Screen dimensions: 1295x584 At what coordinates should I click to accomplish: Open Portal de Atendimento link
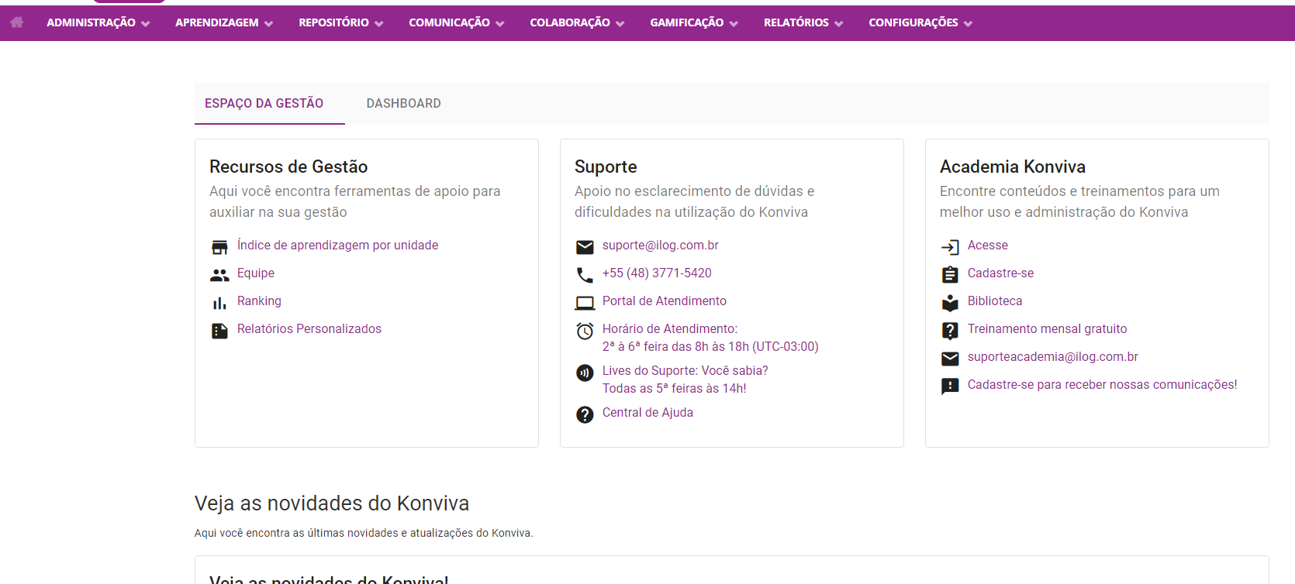665,301
